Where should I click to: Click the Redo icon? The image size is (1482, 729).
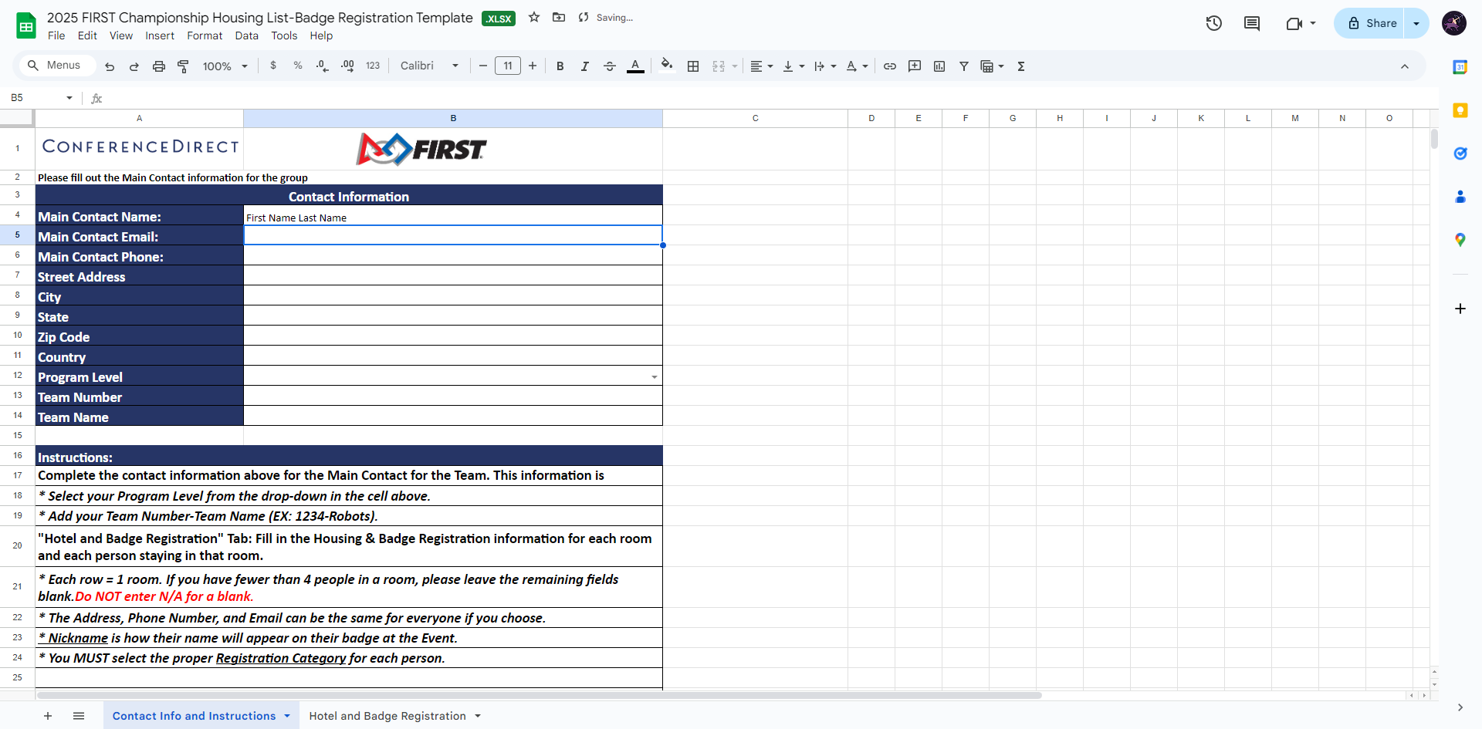point(134,66)
